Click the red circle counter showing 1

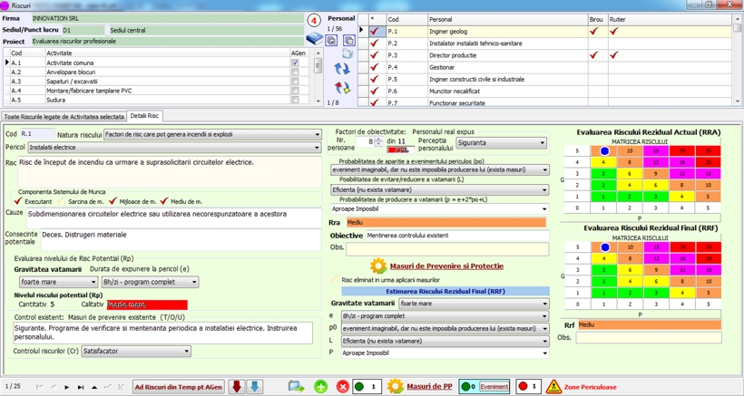coord(528,387)
